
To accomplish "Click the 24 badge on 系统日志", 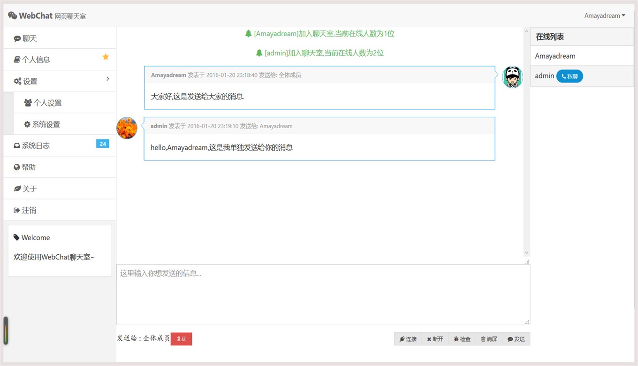I will [x=103, y=144].
